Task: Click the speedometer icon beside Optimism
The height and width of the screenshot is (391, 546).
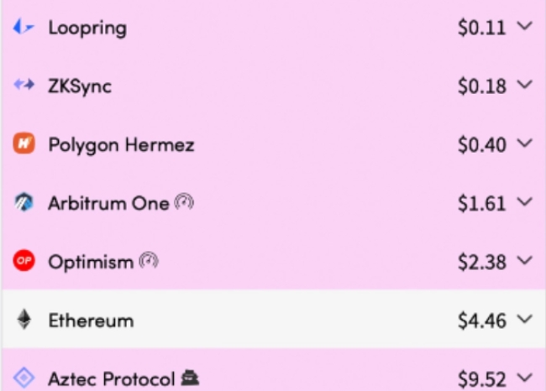Action: click(x=149, y=260)
